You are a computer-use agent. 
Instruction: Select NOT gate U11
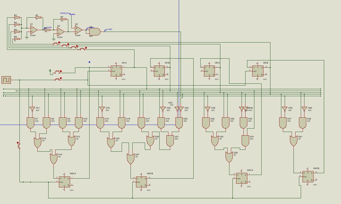(x=32, y=109)
